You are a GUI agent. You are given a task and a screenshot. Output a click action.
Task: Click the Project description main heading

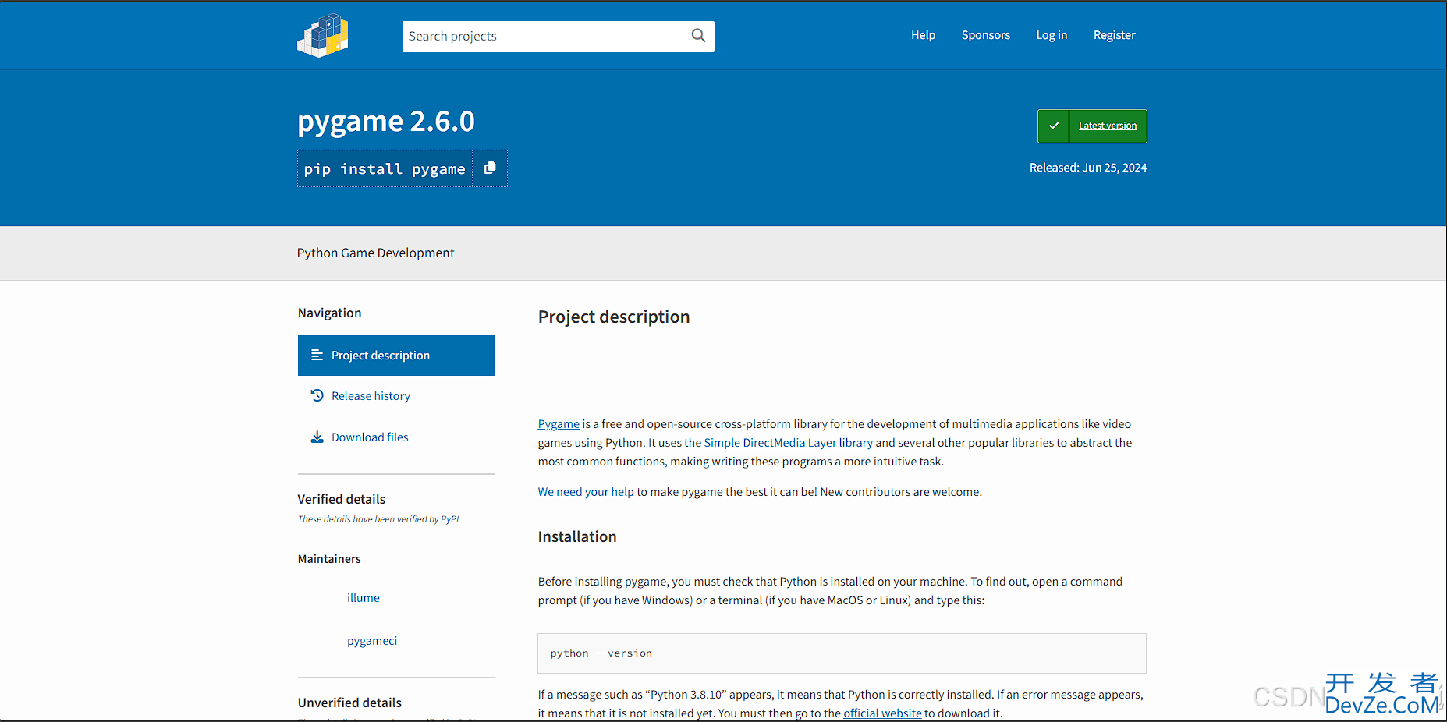pyautogui.click(x=614, y=317)
